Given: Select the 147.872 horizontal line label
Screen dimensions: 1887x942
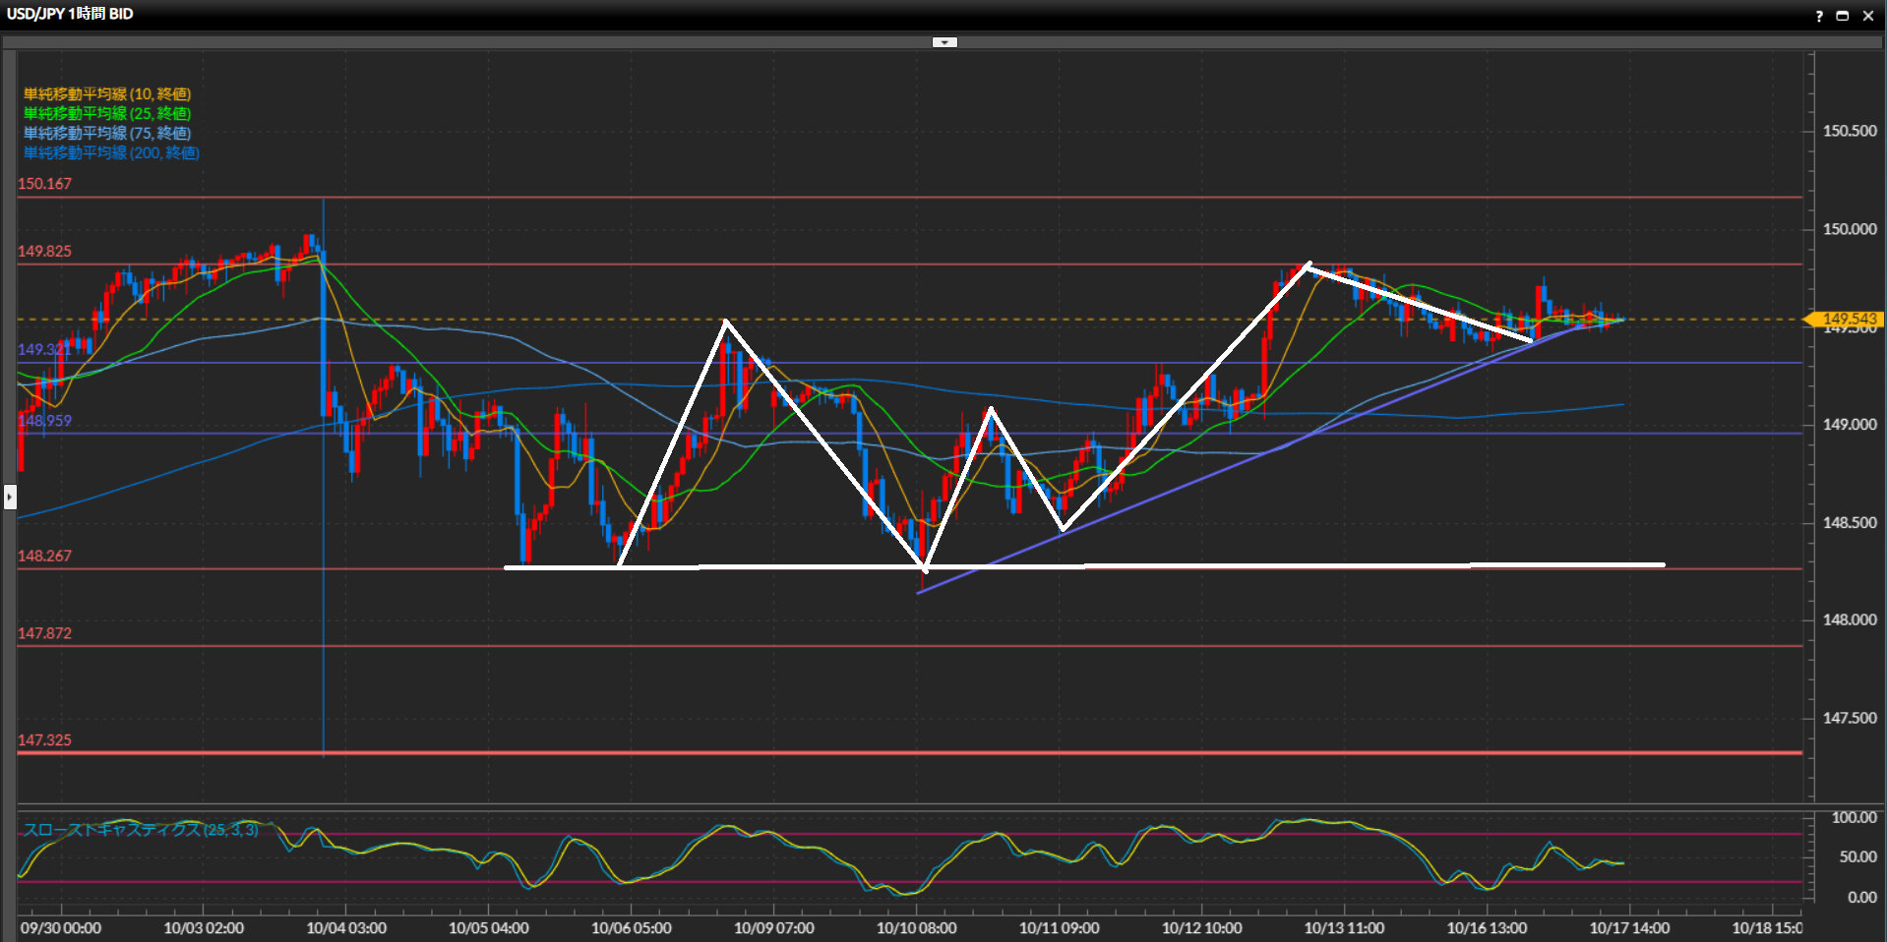Looking at the screenshot, I should [x=44, y=633].
